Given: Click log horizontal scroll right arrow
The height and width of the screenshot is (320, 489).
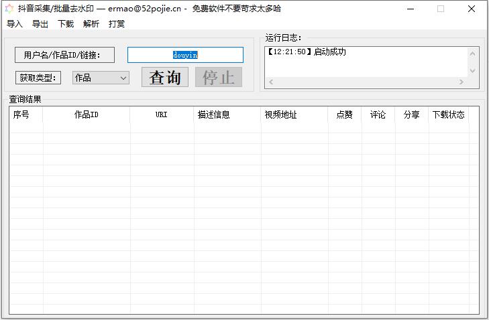Looking at the screenshot, I should tap(461, 82).
